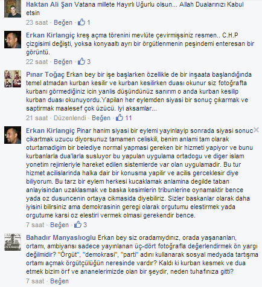This screenshot has width=262, height=287.
Task: Hide Erkan Kirlangiç's long comment with X
Action: (256, 130)
